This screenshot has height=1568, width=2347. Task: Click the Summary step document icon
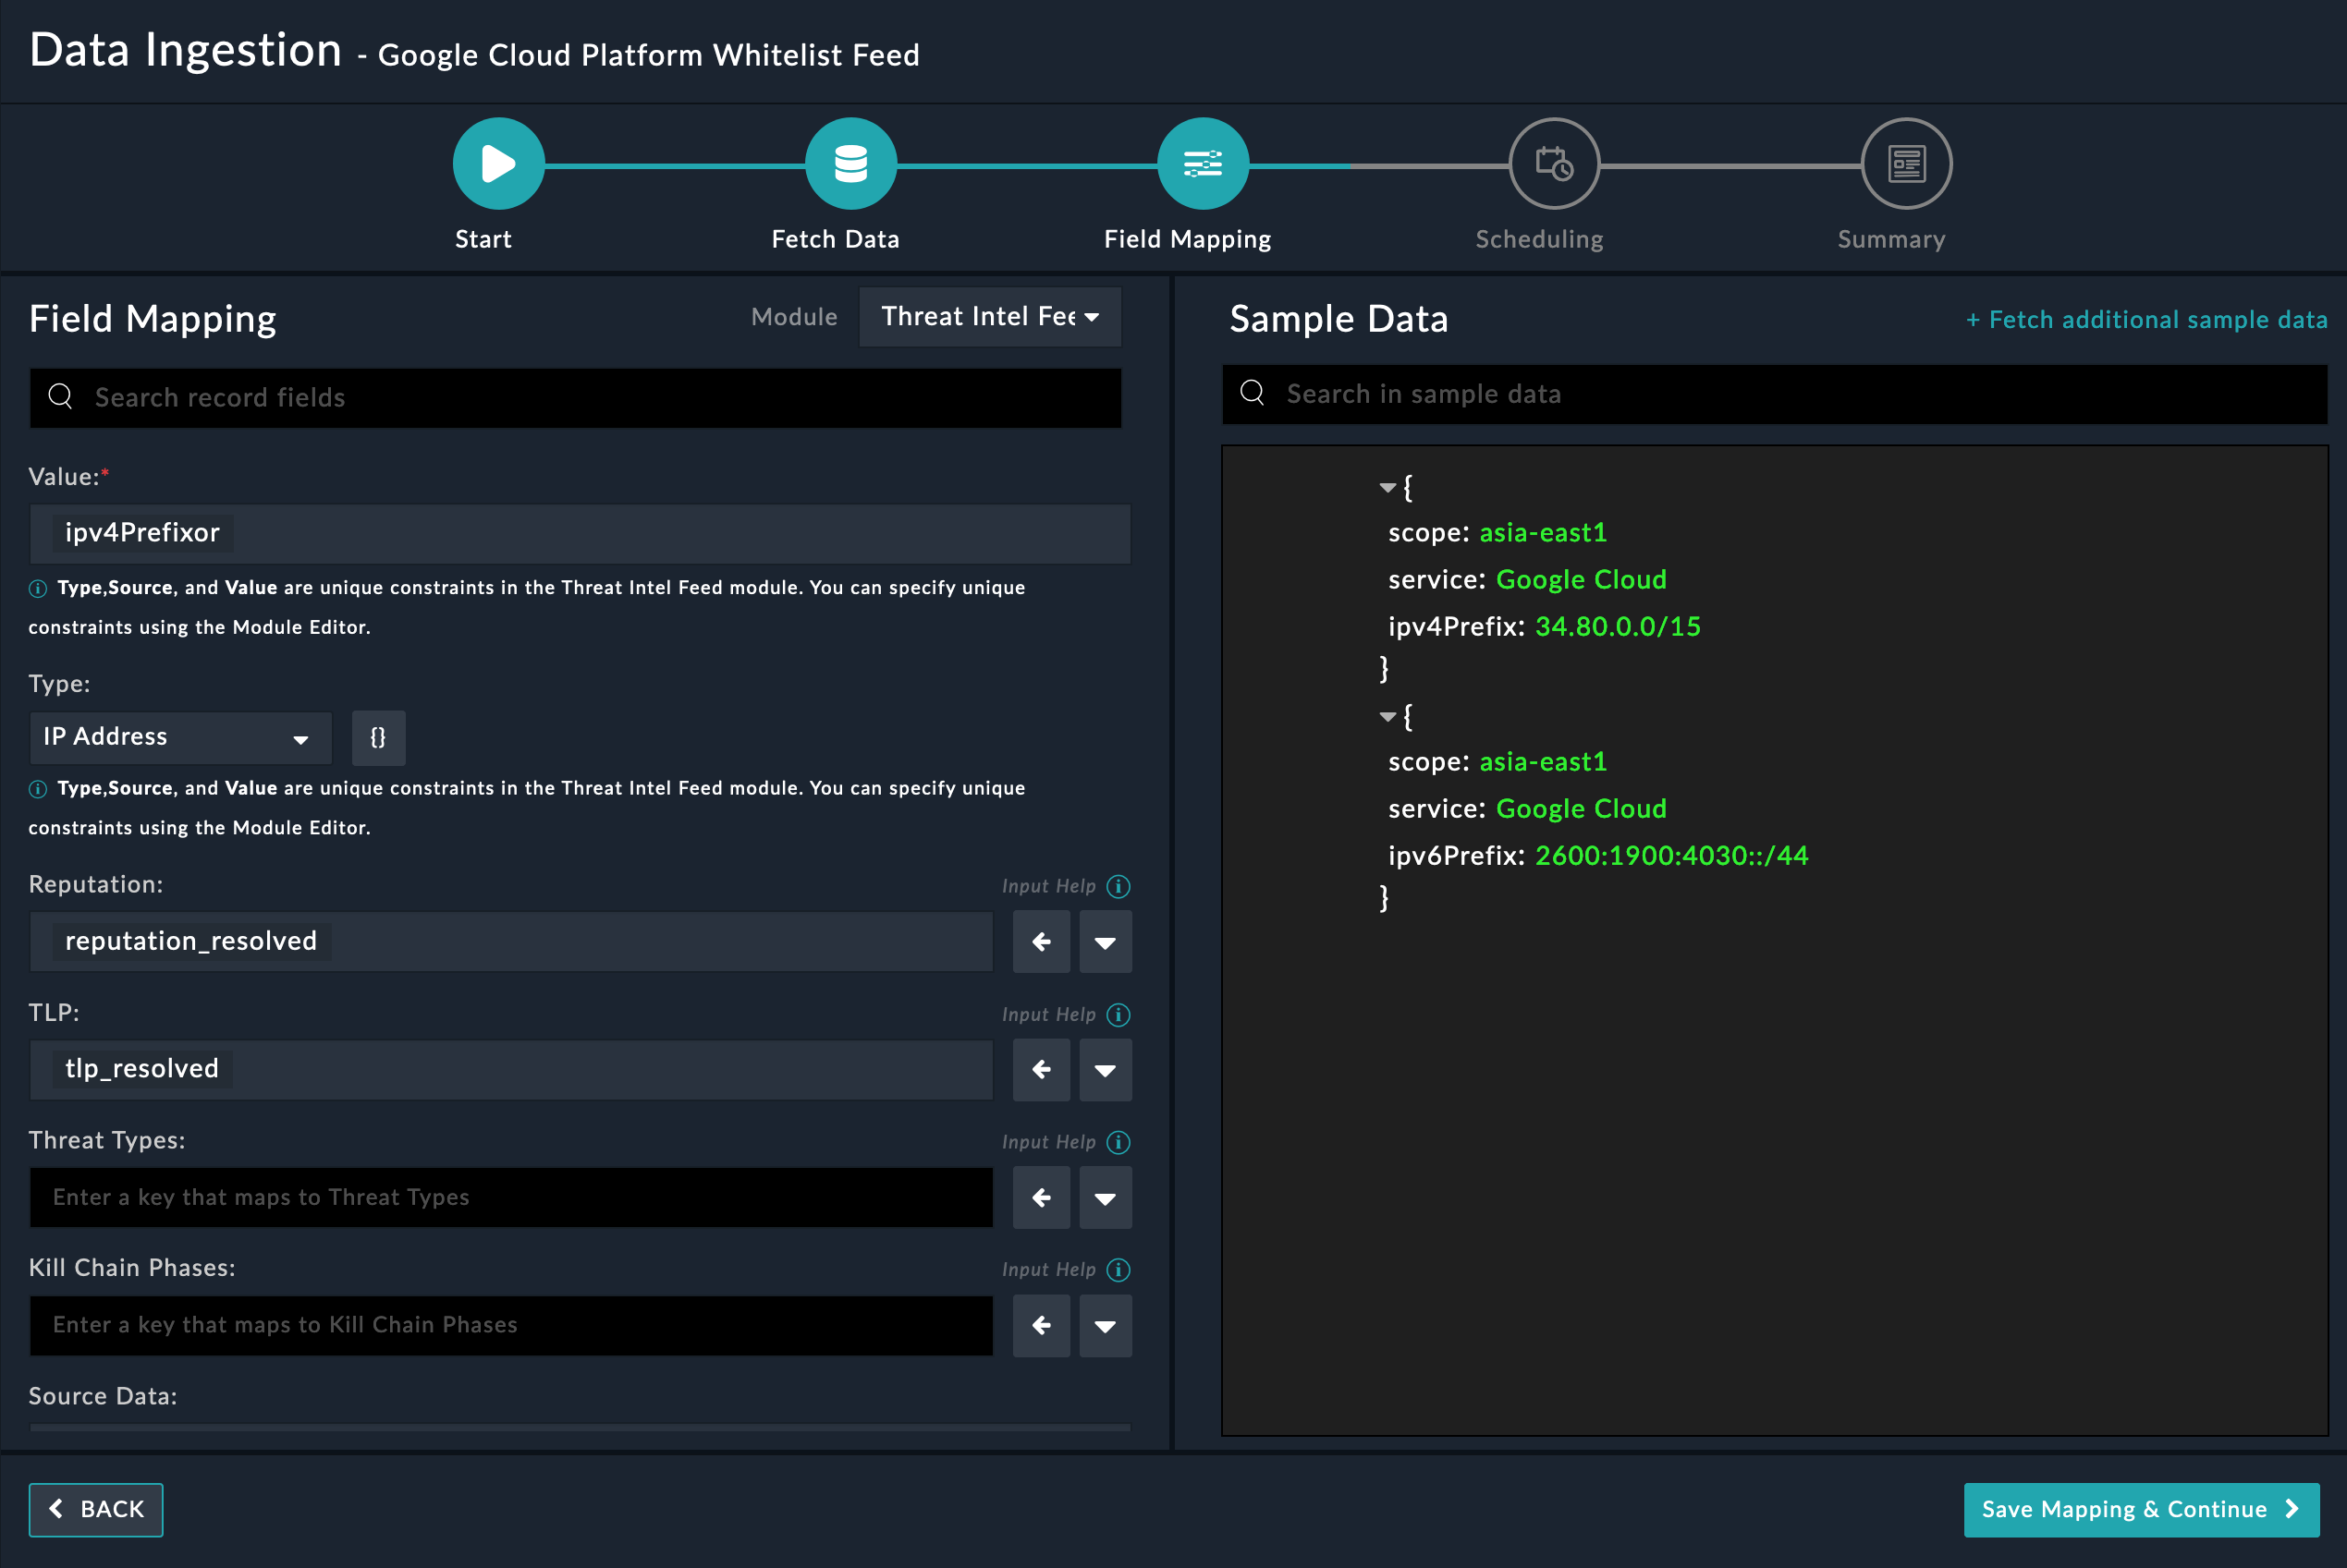point(1906,164)
